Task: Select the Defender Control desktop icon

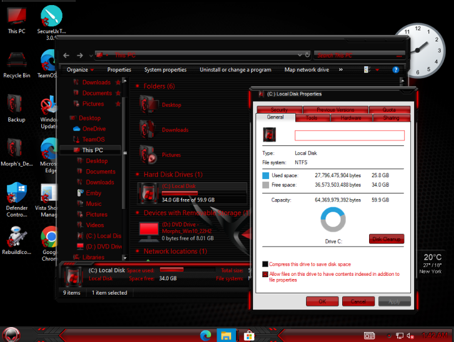Action: [x=17, y=200]
